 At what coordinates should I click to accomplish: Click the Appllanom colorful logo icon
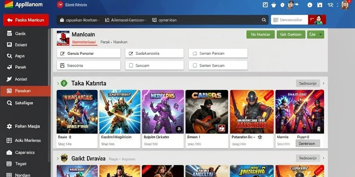[x=9, y=4]
